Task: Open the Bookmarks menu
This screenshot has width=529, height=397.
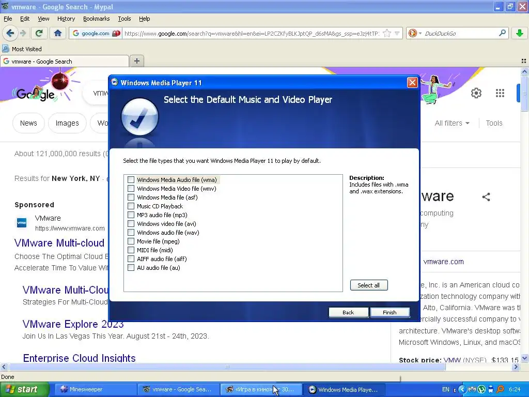Action: (x=96, y=19)
